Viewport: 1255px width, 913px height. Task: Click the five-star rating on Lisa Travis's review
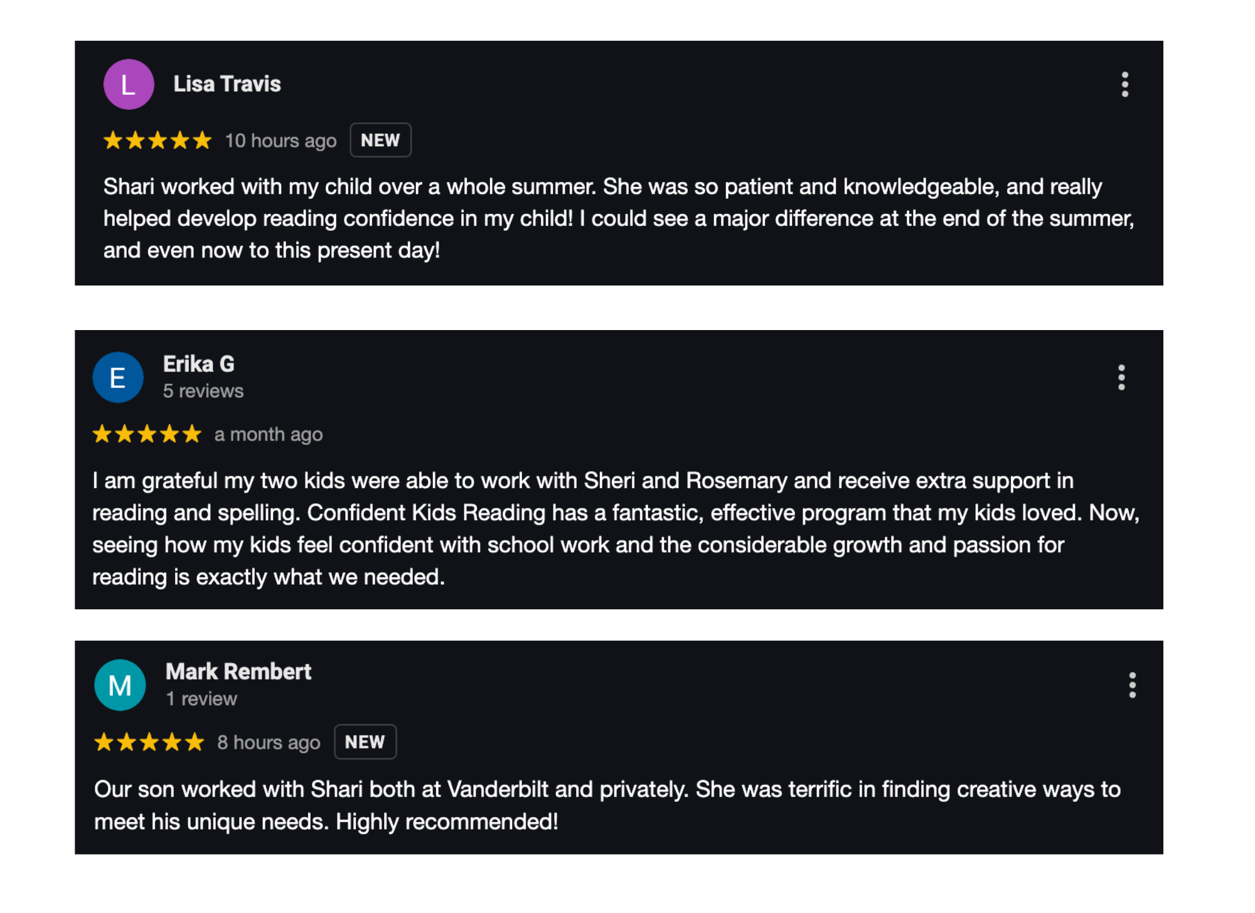click(x=158, y=141)
